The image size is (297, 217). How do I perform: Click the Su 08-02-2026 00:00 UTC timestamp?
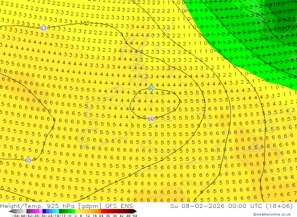(232, 206)
